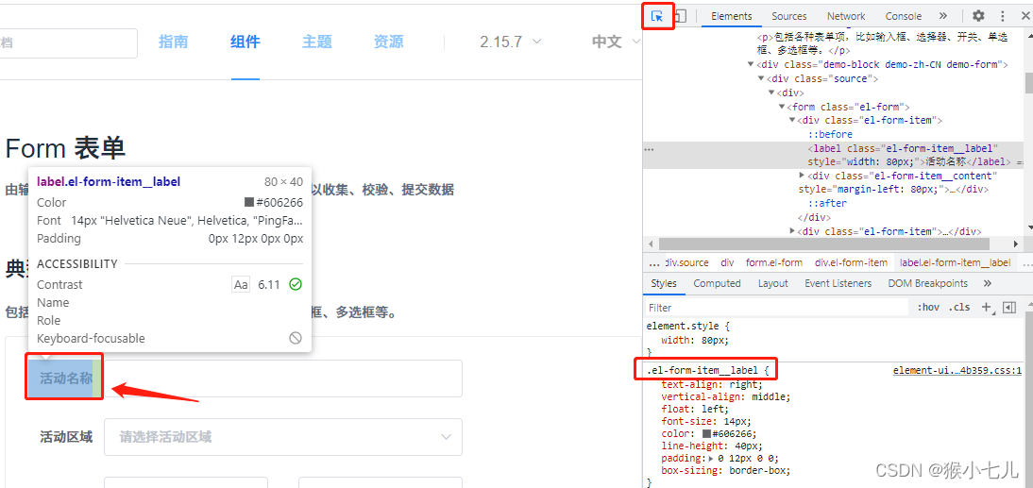This screenshot has height=488, width=1033.
Task: Open the Event Listeners sub-tab
Action: coord(838,283)
